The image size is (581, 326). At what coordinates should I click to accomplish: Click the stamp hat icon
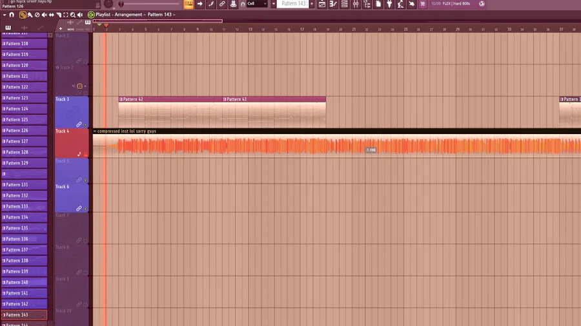[233, 4]
